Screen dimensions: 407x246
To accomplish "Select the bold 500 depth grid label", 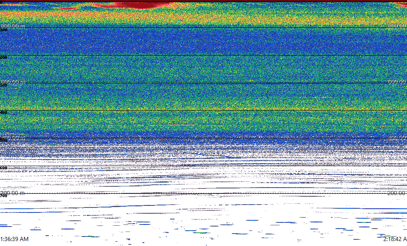I will point(4,140).
